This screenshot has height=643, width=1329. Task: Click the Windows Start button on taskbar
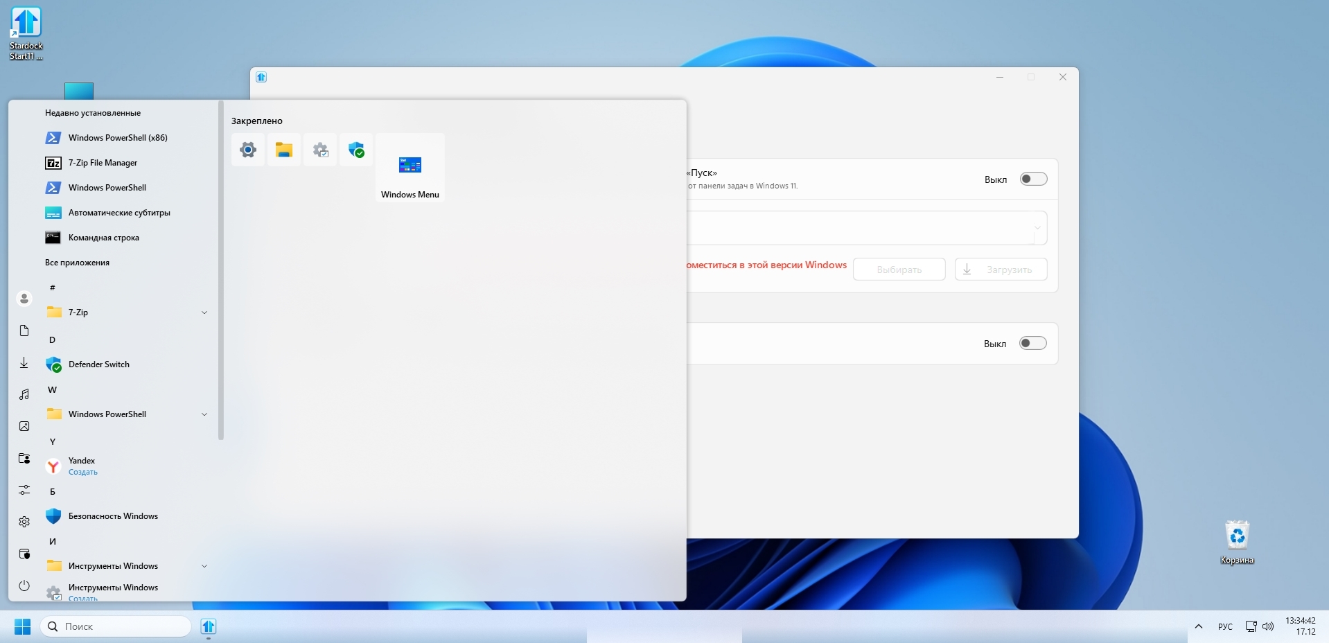[x=22, y=626]
